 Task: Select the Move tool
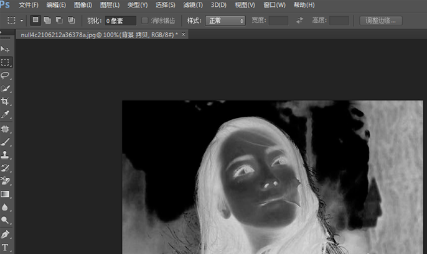[5, 48]
